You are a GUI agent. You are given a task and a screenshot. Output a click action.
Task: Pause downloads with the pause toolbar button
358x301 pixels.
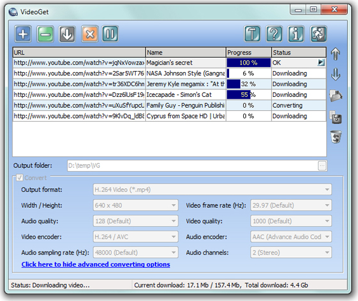[x=110, y=34]
